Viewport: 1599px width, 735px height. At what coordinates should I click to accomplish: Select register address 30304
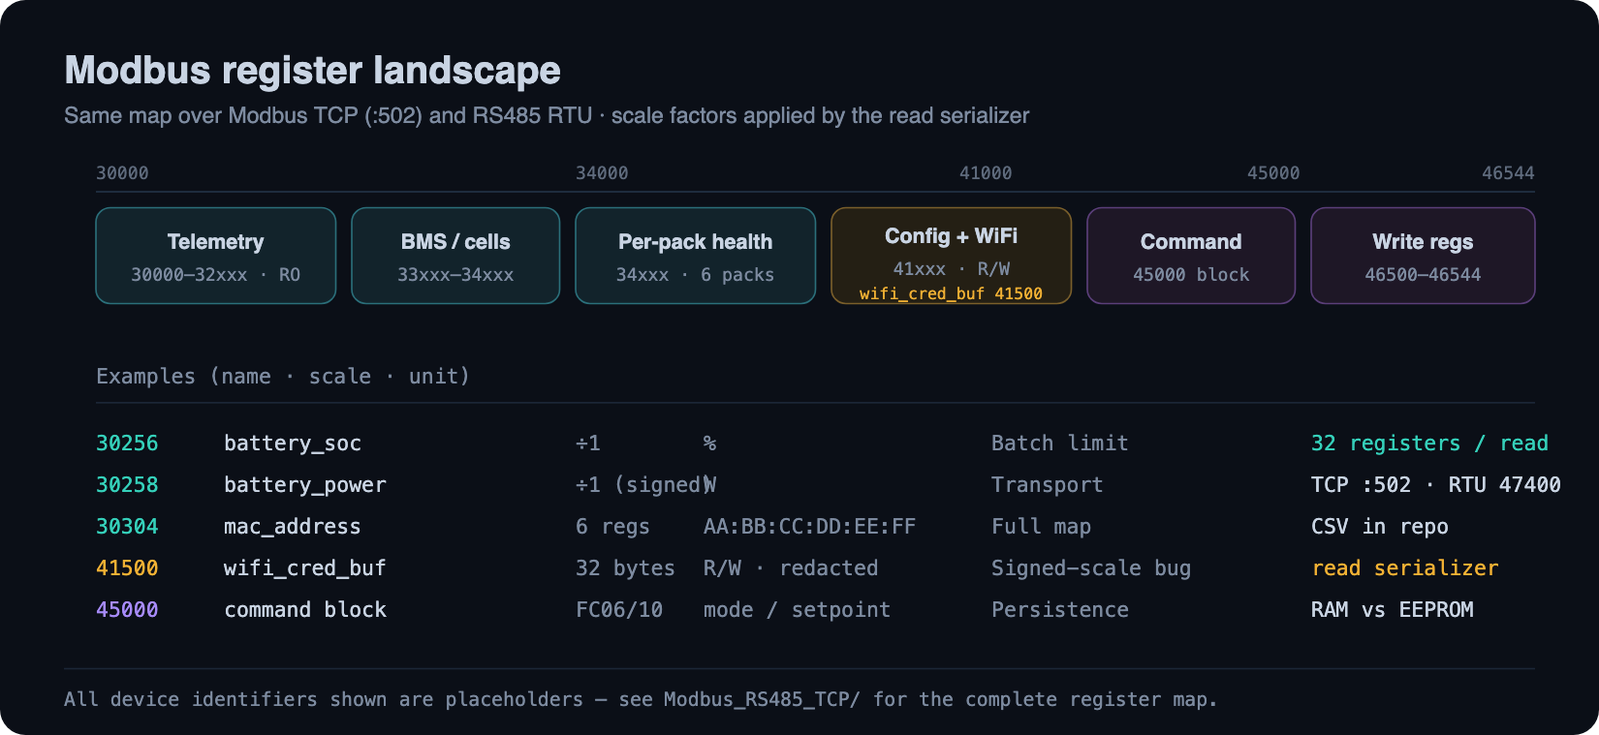[x=127, y=527]
